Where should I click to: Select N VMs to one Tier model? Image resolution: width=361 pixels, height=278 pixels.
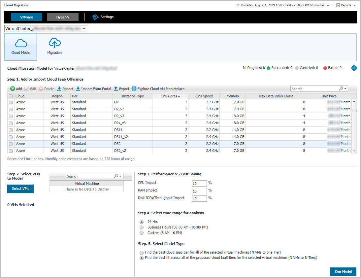142,253
